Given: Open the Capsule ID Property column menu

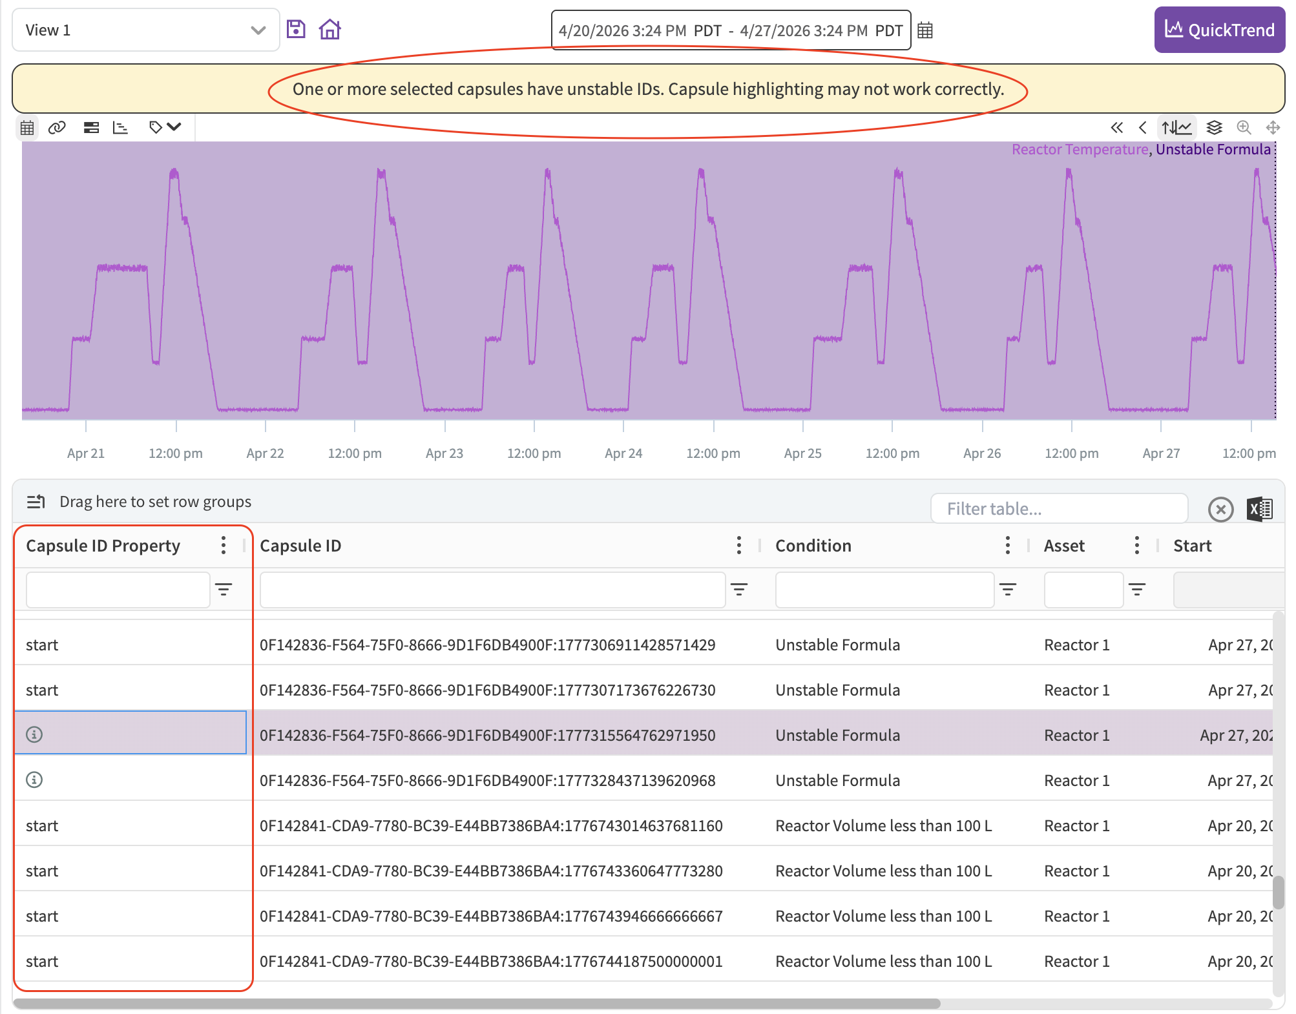Looking at the screenshot, I should point(224,545).
